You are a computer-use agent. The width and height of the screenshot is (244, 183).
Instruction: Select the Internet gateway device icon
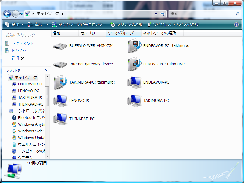click(x=60, y=64)
